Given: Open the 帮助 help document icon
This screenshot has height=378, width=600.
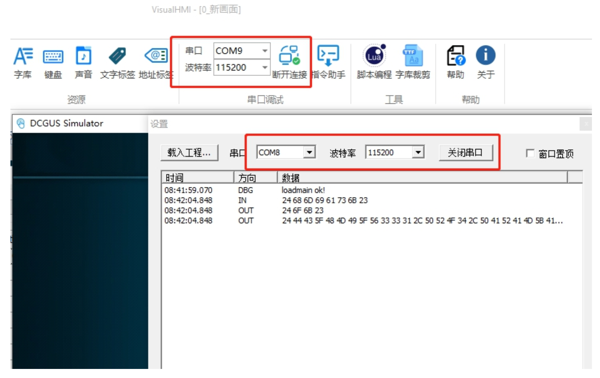Looking at the screenshot, I should click(x=455, y=62).
